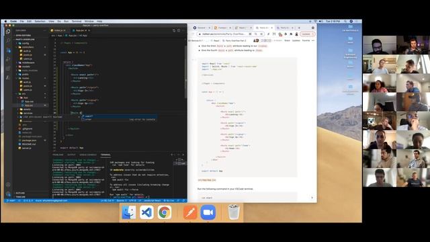Open a new Chrome tab with the plus icon
430x242 pixels.
coord(299,28)
